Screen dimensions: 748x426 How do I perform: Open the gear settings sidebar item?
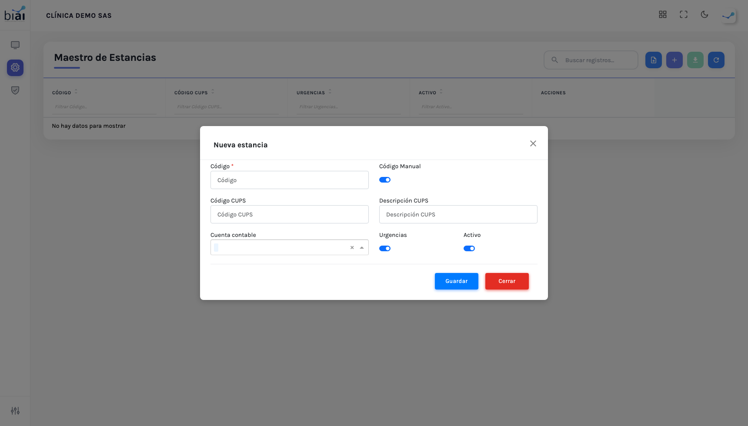(15, 68)
